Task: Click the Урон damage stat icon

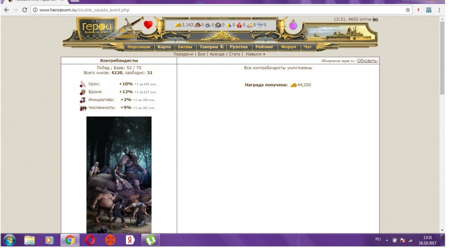Action: [x=83, y=84]
